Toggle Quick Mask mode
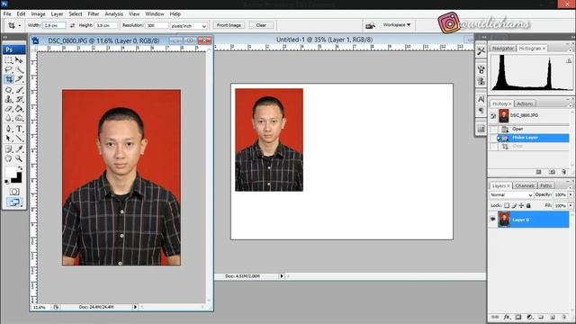The height and width of the screenshot is (324, 576). click(14, 192)
